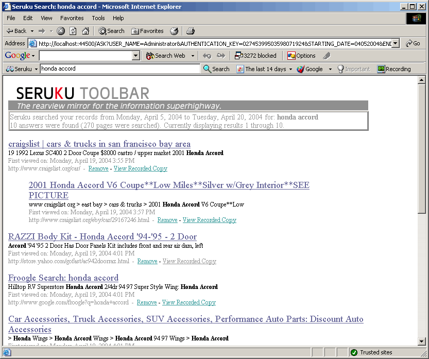Remove the 29167246.html craigslist result
Image resolution: width=429 pixels, height=359 pixels.
(x=167, y=220)
